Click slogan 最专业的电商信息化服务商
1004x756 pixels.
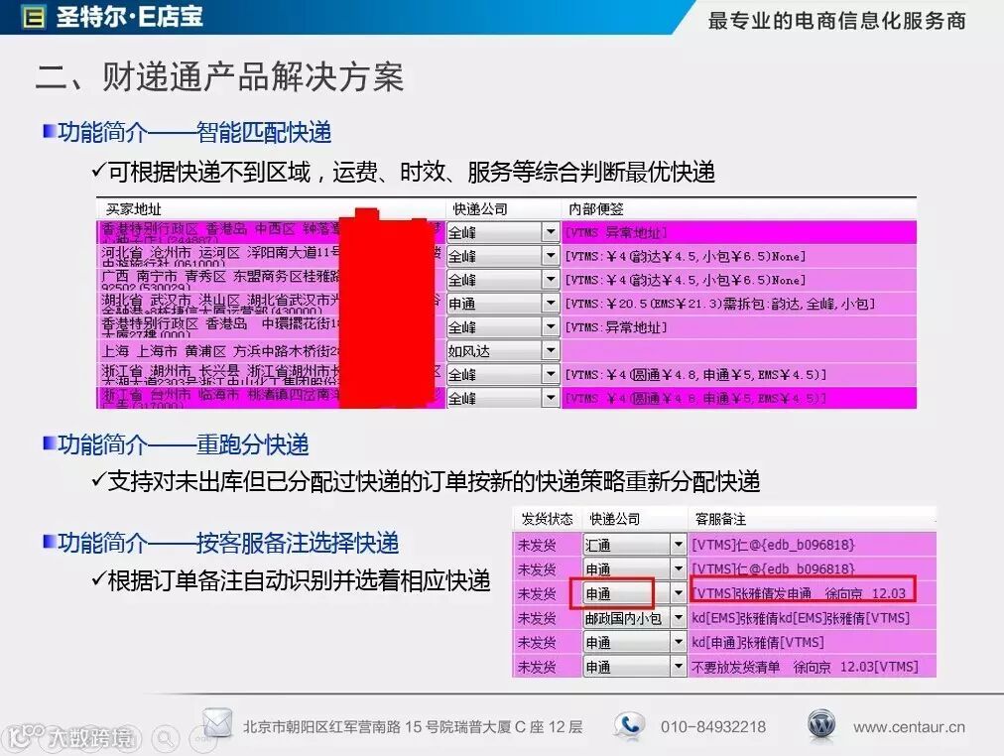tap(837, 21)
